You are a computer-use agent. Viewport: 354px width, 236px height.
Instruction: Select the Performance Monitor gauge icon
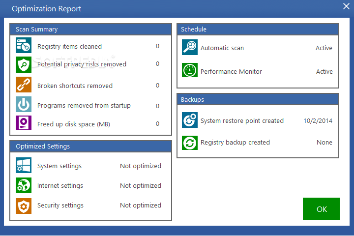pos(190,70)
